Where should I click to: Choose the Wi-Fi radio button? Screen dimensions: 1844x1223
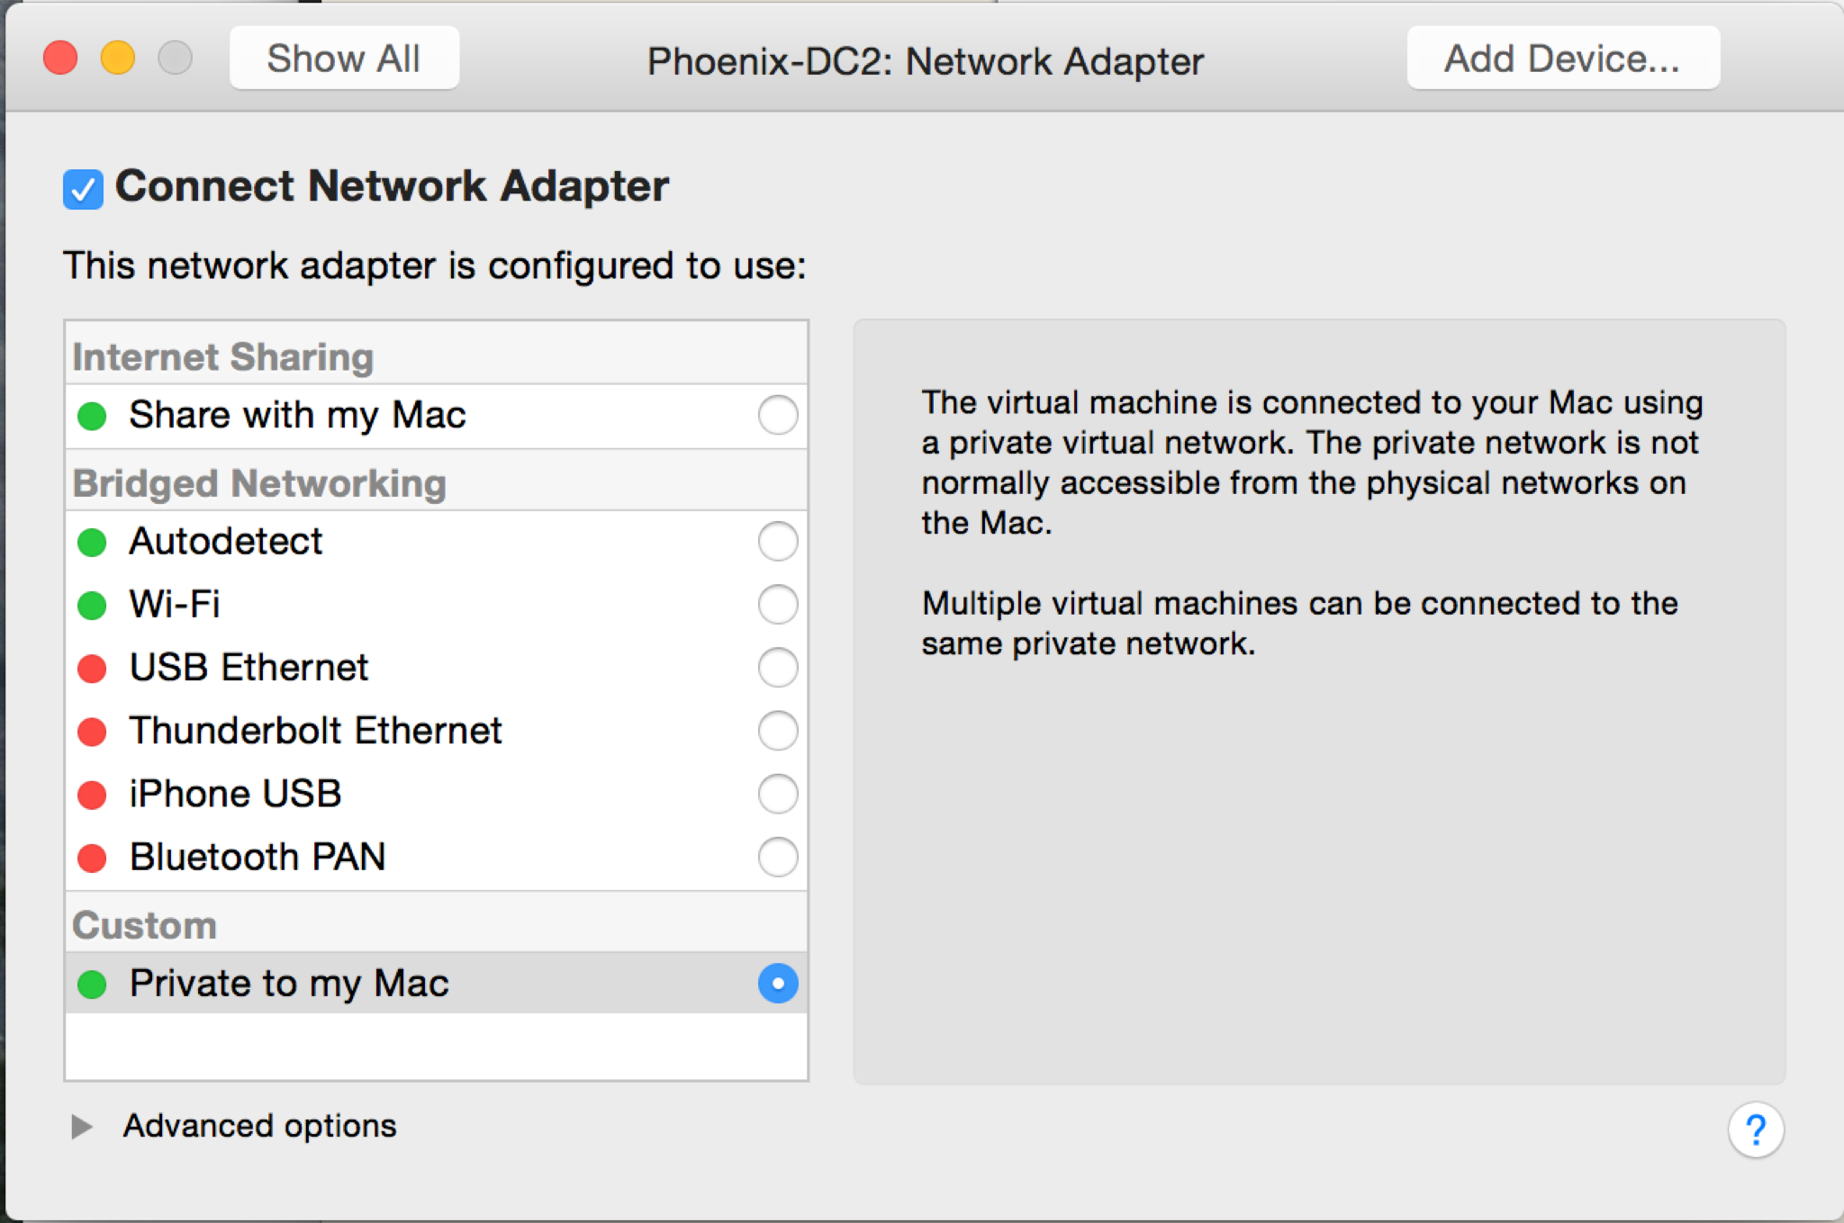pyautogui.click(x=777, y=604)
